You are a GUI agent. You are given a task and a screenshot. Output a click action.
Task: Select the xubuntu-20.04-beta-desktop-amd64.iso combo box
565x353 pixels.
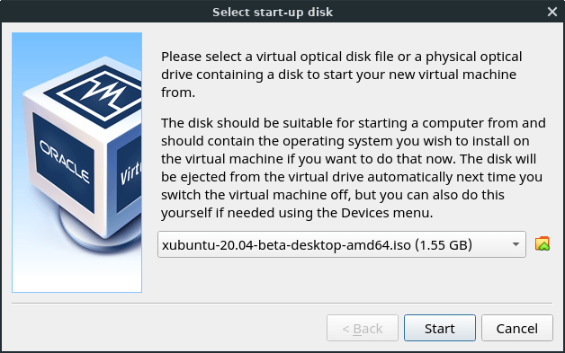342,244
